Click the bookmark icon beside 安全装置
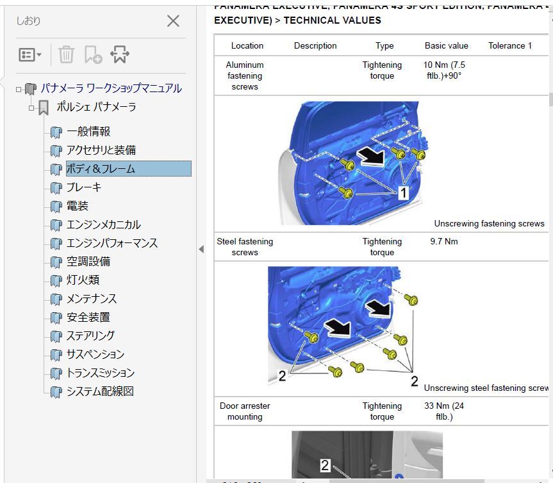The width and height of the screenshot is (553, 483). click(56, 318)
